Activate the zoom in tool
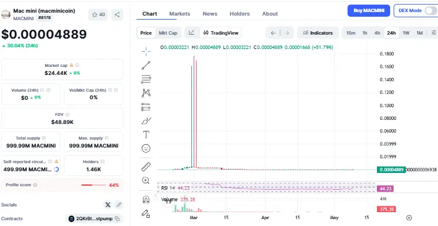This screenshot has width=438, height=226. (x=146, y=180)
